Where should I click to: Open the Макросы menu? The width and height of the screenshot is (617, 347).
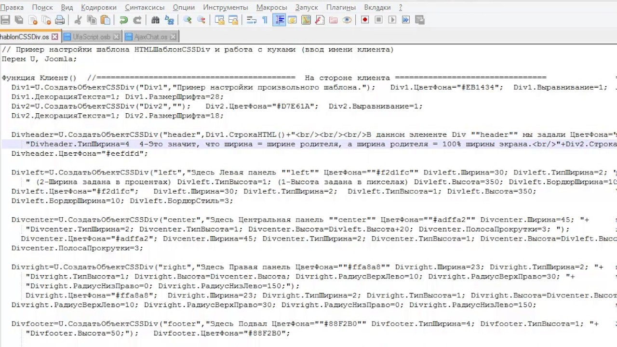(x=271, y=7)
